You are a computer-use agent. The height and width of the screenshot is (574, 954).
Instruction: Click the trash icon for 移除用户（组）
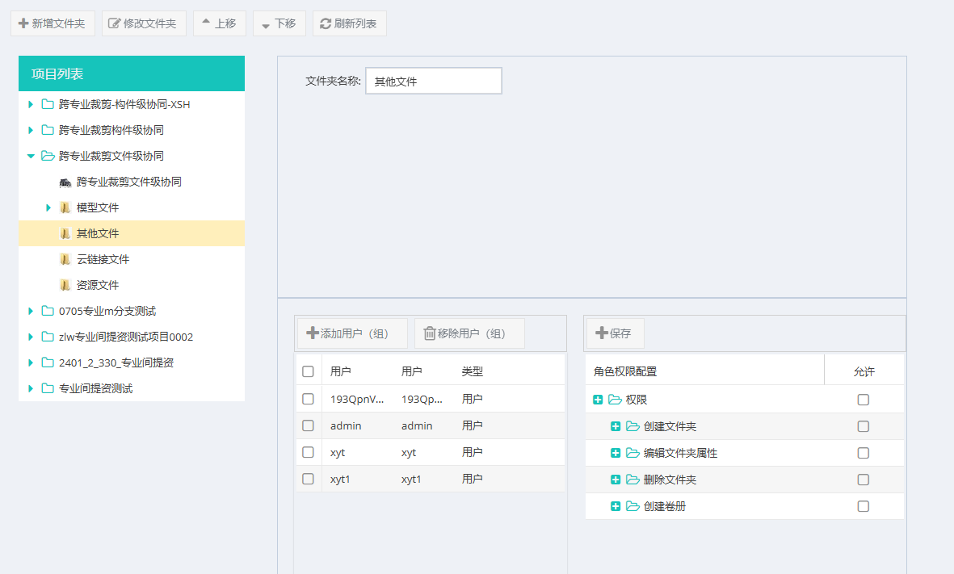click(430, 333)
